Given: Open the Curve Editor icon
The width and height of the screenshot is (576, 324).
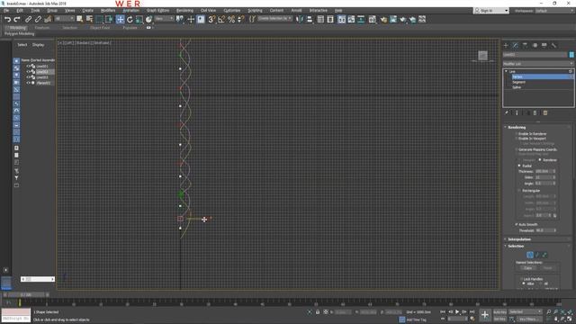Looking at the screenshot, I should coord(352,20).
